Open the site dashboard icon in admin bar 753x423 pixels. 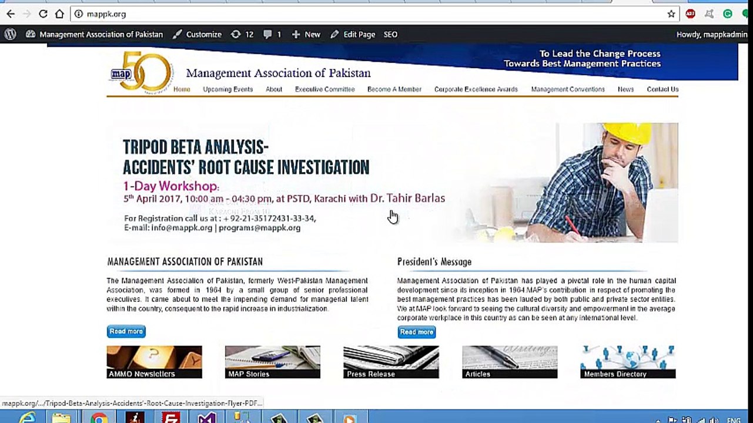(x=31, y=34)
